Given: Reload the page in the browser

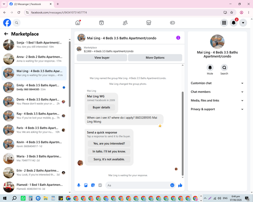Looking at the screenshot, I should 19,13.
